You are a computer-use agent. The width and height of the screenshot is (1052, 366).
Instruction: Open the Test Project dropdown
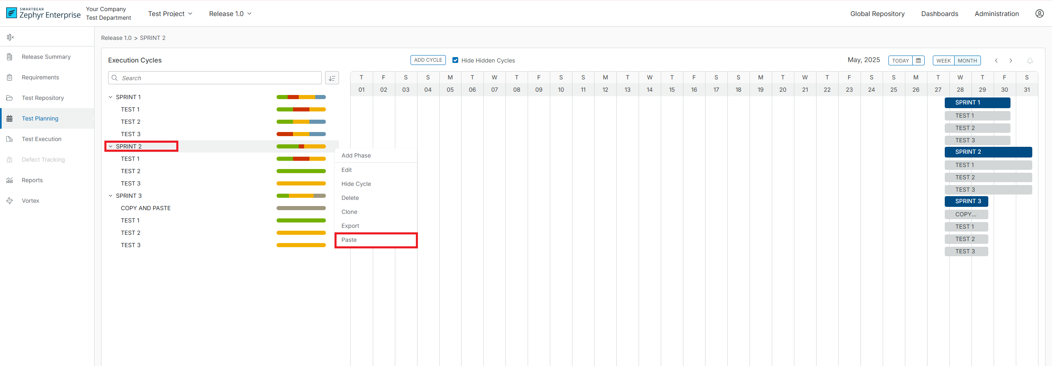[170, 14]
